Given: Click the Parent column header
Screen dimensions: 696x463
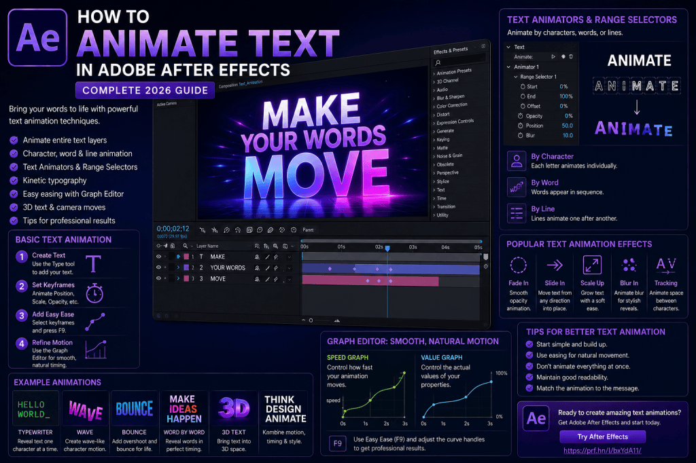Looking at the screenshot, I should point(308,229).
